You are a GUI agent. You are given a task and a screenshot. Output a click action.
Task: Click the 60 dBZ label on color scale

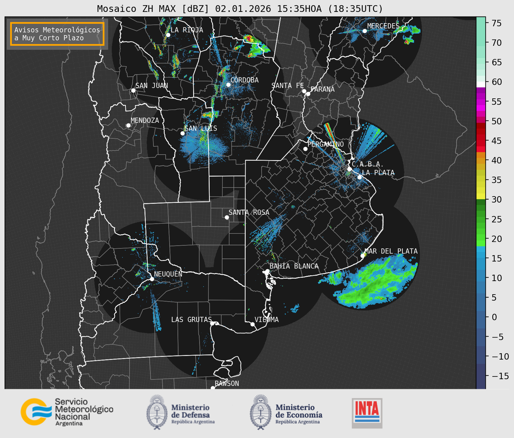497,82
